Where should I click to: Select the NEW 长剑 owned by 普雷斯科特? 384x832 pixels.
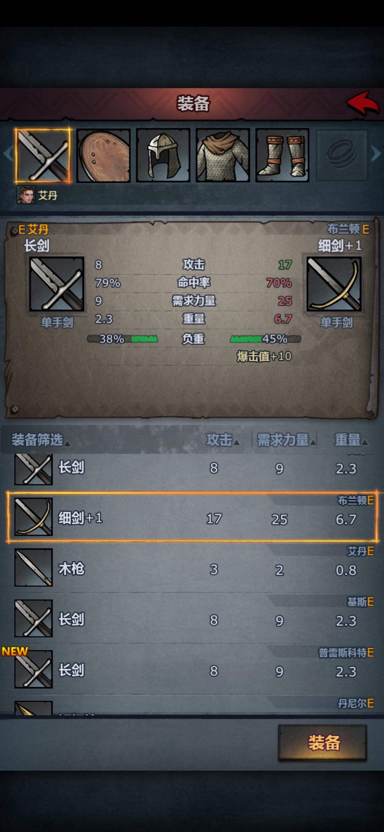[x=192, y=669]
